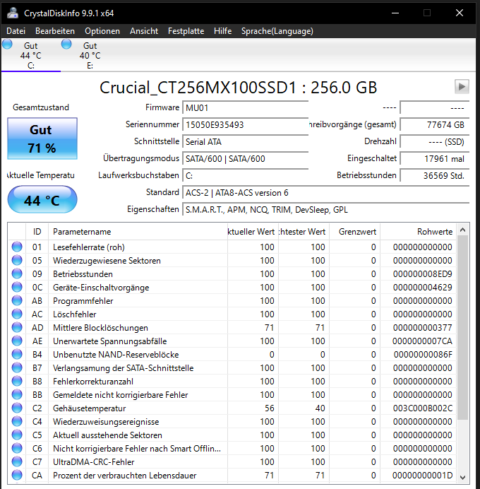Viewport: 480px width, 489px height.
Task: Click the Grenzwert column header
Action: 355,232
